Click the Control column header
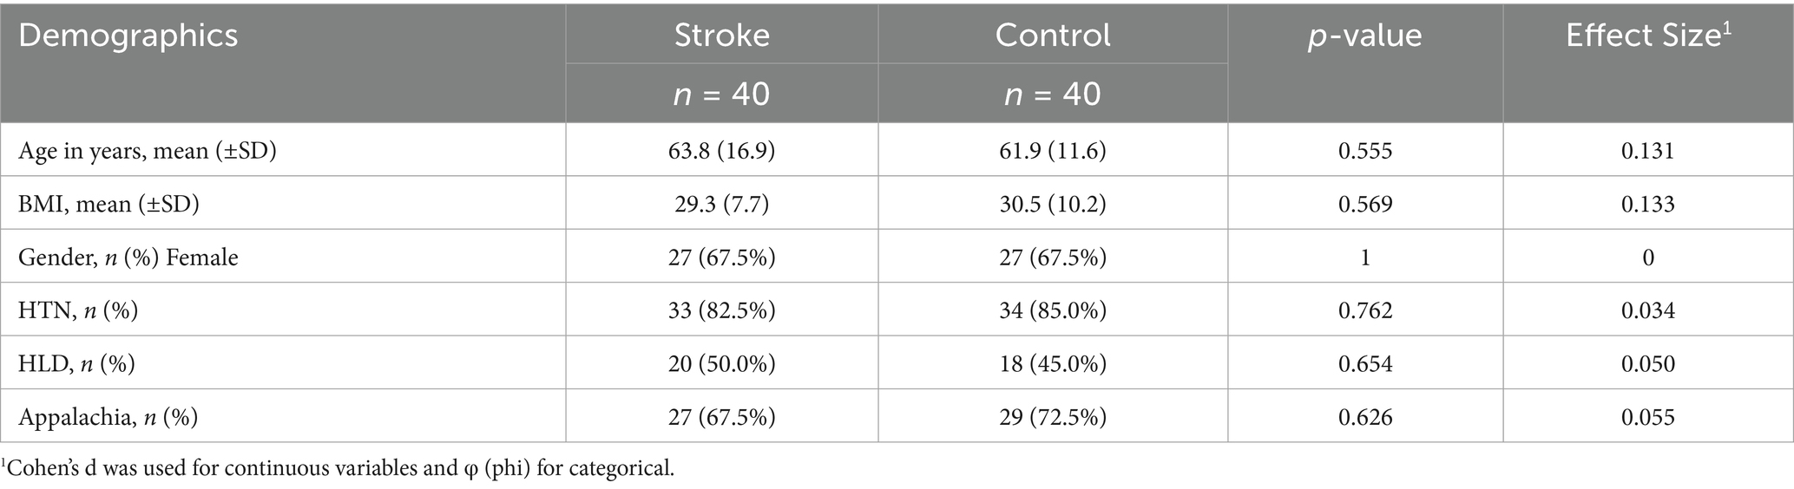 [1052, 35]
